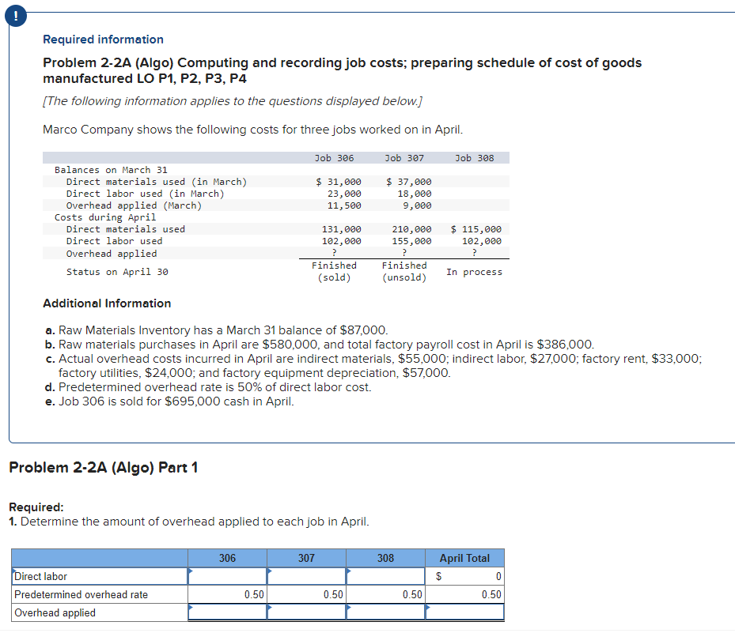Select the Direct labor input cell for Job 307
This screenshot has width=735, height=633.
tap(309, 576)
